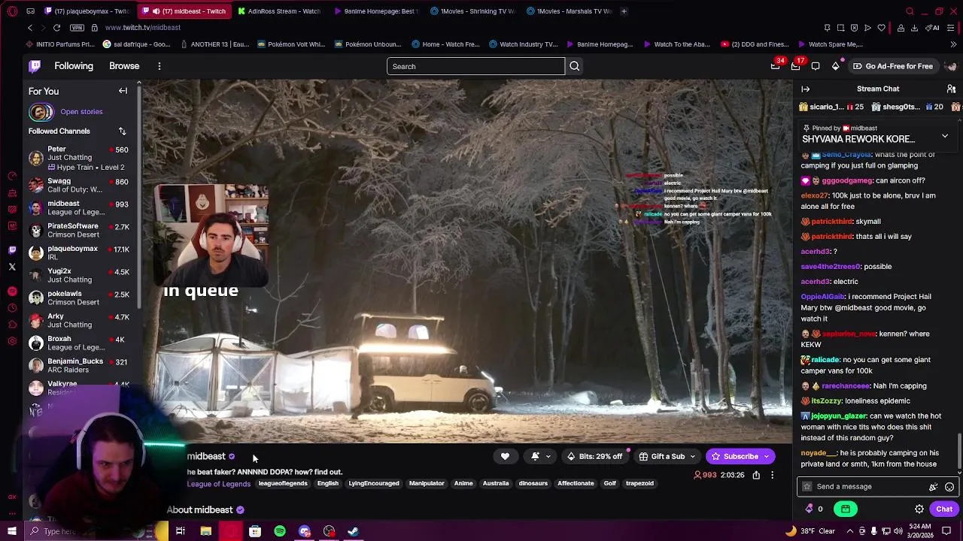Open the Twitch nav three-dot menu
Viewport: 963px width, 541px height.
coord(159,66)
